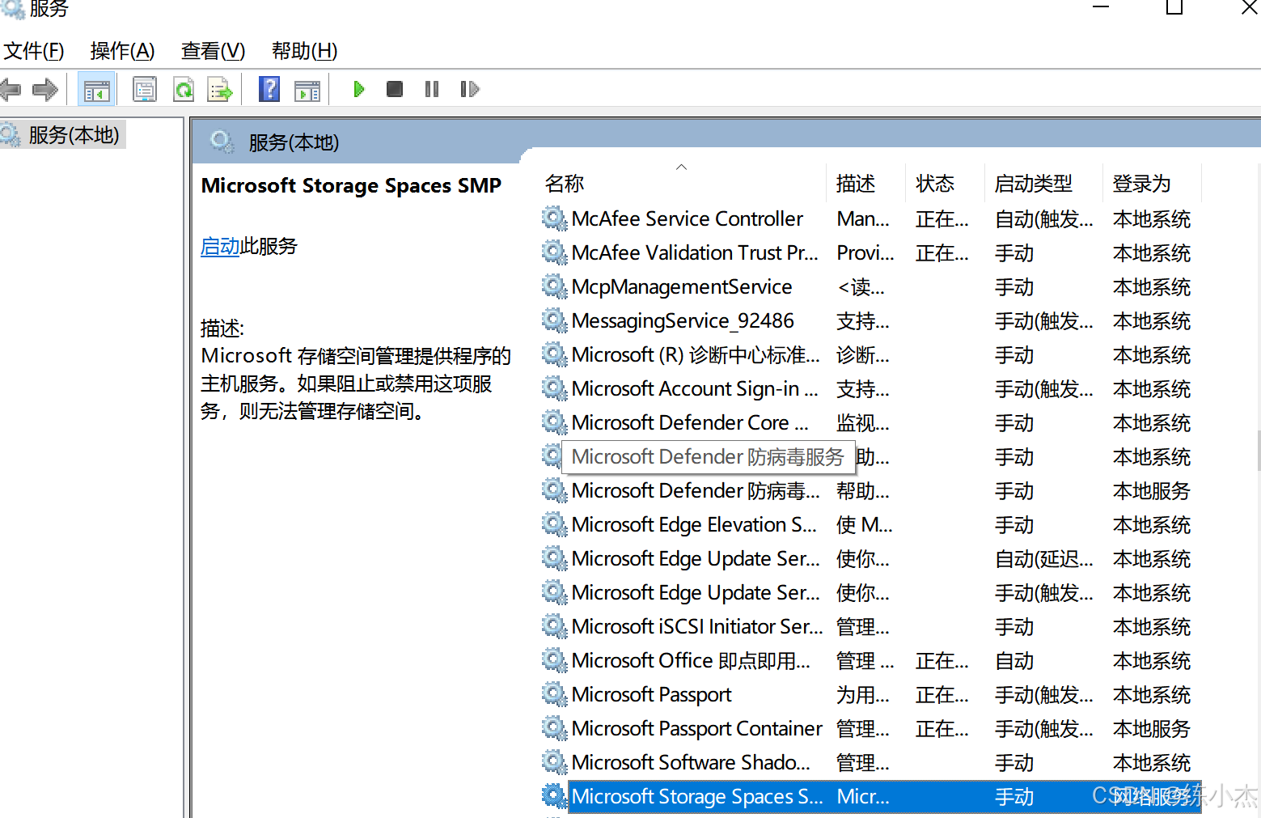
Task: Click the 使 M... description of Edge Elevation
Action: coord(865,525)
